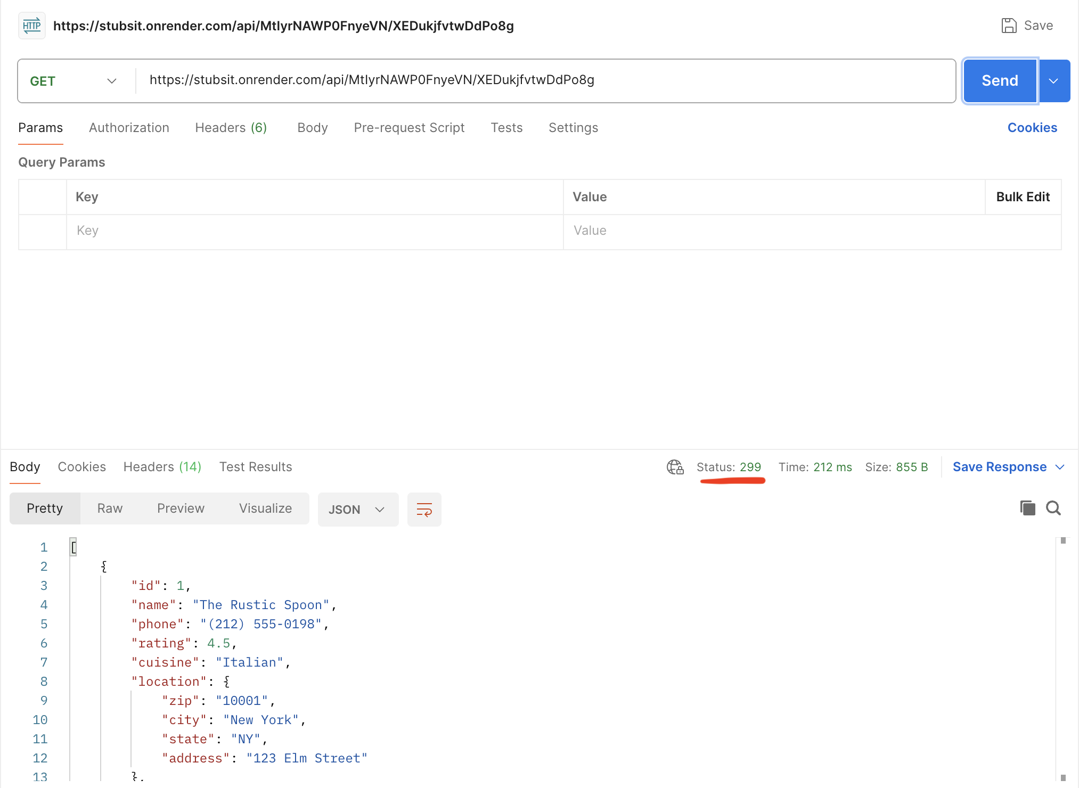Toggle the word wrap lines icon
Screen dimensions: 1079x788
tap(424, 510)
